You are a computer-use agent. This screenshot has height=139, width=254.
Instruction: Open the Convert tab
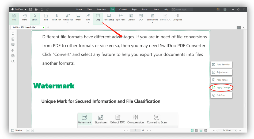[x=123, y=9]
